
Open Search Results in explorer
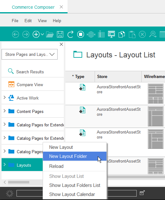30,72
